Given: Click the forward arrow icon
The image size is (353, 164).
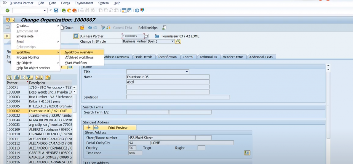Looking at the screenshot, I should pyautogui.click(x=95, y=28).
